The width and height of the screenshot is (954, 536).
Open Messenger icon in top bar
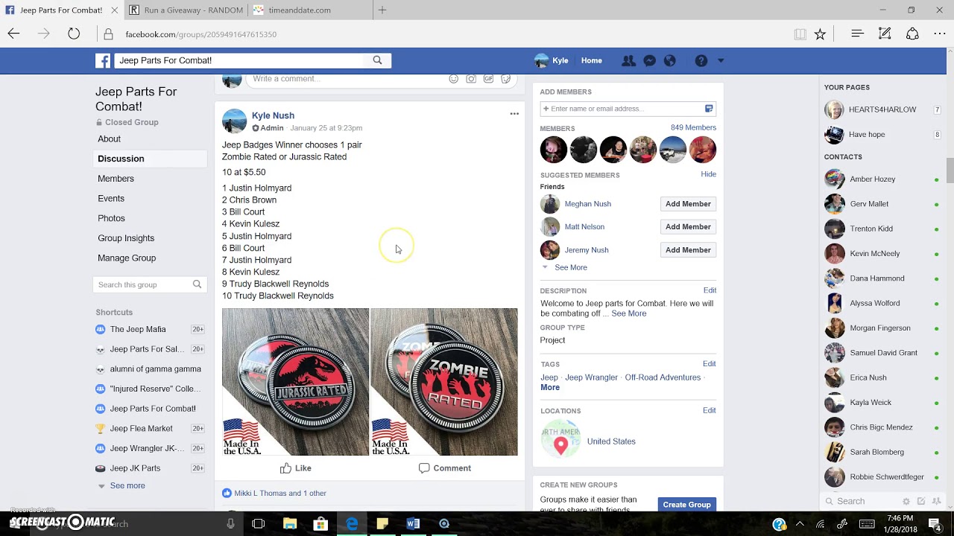649,61
